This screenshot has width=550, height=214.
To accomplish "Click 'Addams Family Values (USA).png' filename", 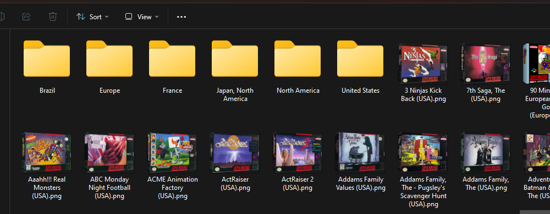I will pos(361,184).
